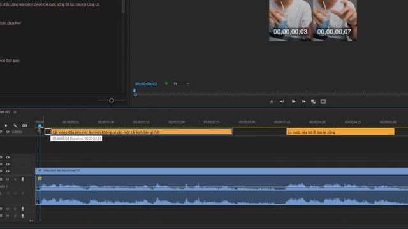Open the sequence tab panel menu icon
This screenshot has width=408, height=229.
15,112
